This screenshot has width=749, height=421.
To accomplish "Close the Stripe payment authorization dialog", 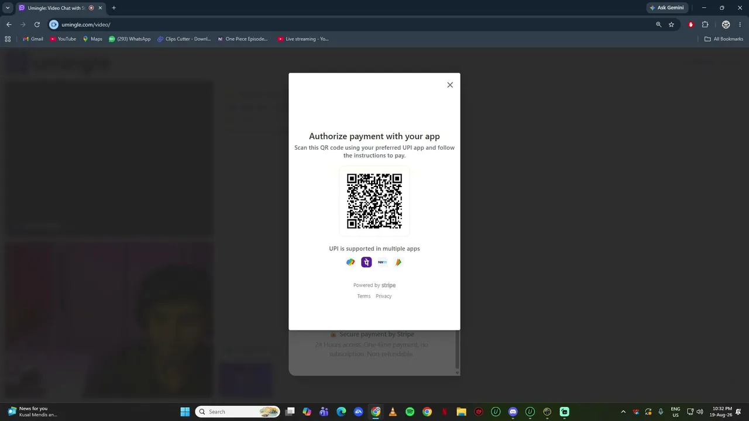I will [x=450, y=85].
